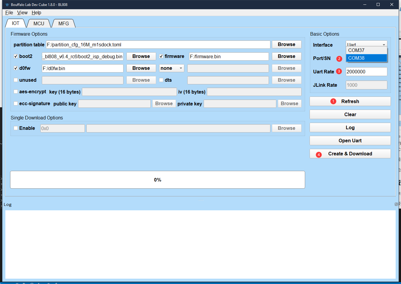
Task: Click the Open Uart button
Action: click(350, 141)
